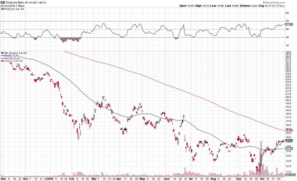The image size is (297, 181).
Task: Click the 'Low 14.49' quote value
Action: 217,6
